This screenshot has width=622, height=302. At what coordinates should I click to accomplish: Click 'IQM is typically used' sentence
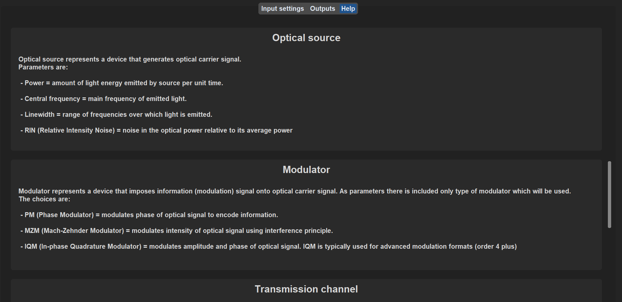tap(410, 247)
